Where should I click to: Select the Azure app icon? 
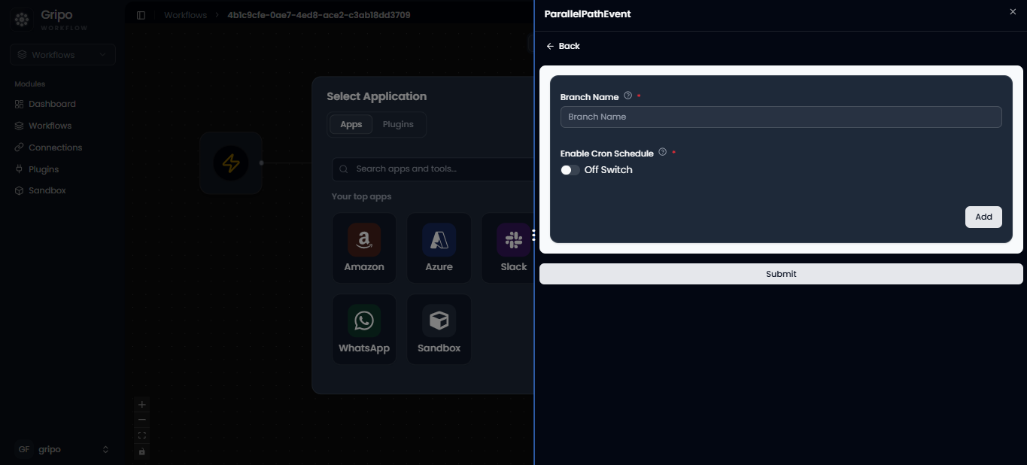click(439, 241)
